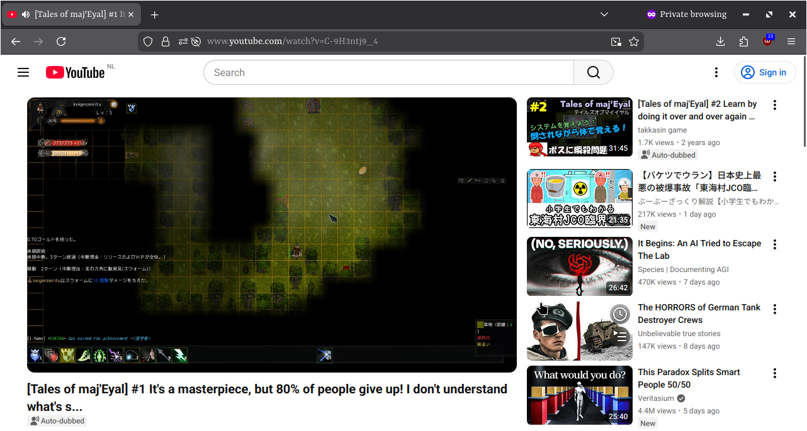Open title 'This Paradox Splits Smart People 50/50'
This screenshot has height=431, width=807.
point(689,378)
